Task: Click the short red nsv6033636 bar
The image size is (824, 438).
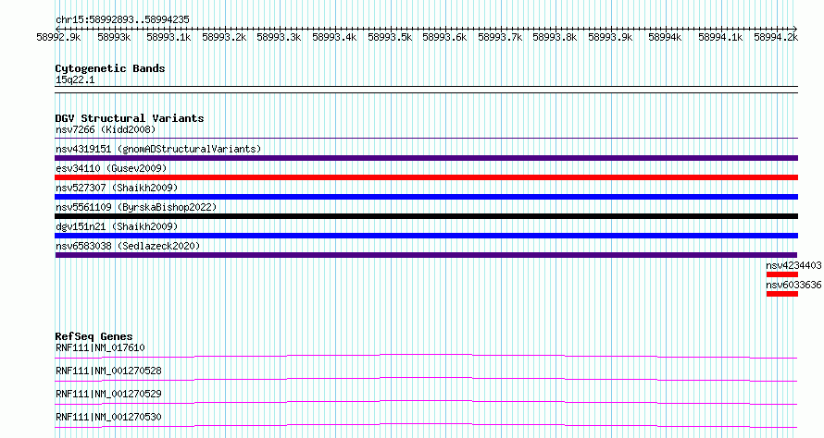Action: (x=782, y=294)
